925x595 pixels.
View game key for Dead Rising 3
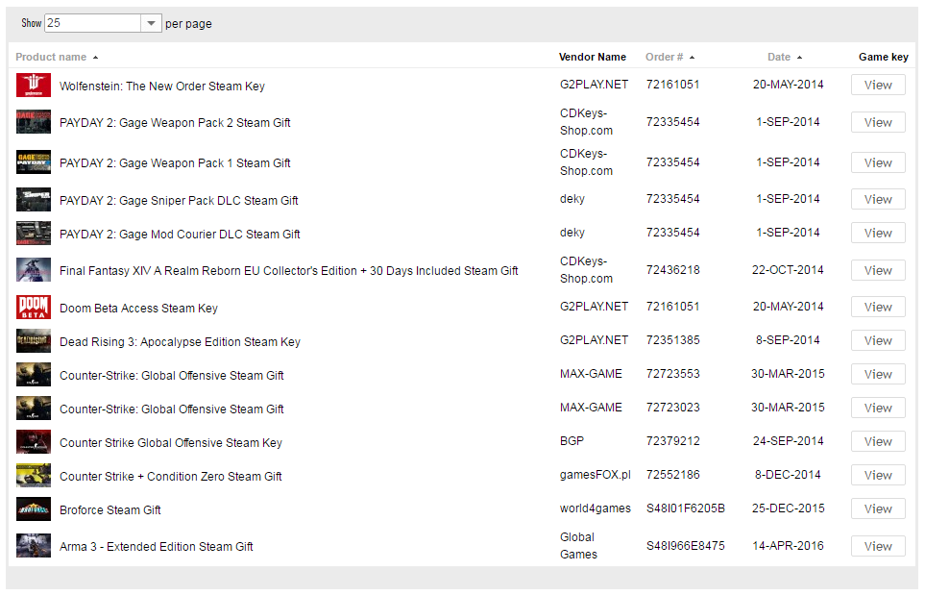(x=878, y=340)
